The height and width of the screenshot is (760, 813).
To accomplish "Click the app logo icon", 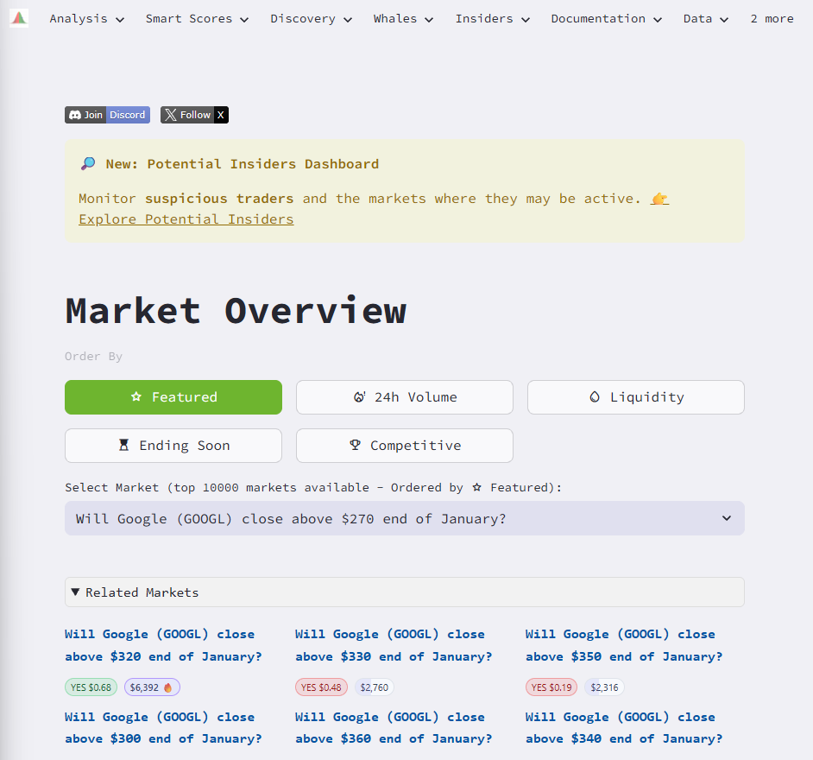I will point(18,17).
